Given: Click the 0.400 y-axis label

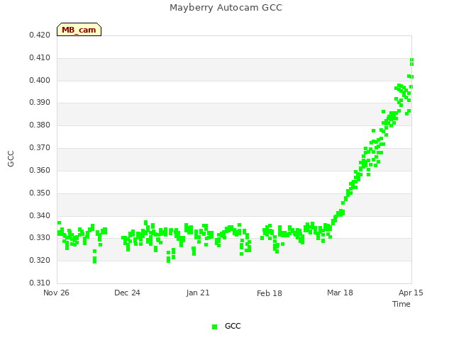Looking at the screenshot, I should 40,80.
